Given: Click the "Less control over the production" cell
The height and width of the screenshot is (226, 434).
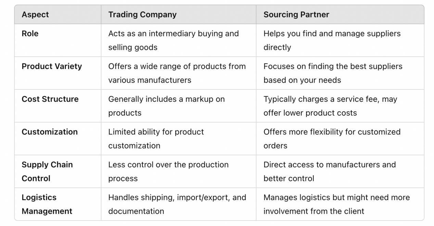Looking at the screenshot, I should 168,171.
